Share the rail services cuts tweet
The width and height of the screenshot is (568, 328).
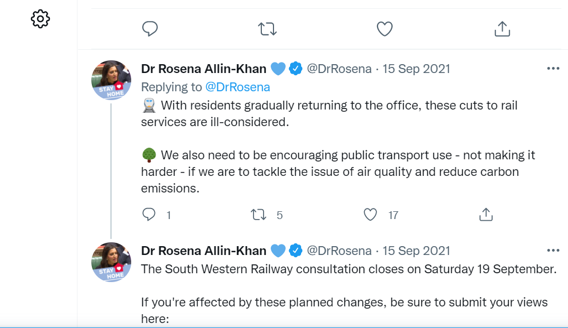click(486, 215)
